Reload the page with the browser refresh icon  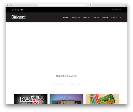tap(86, 5)
